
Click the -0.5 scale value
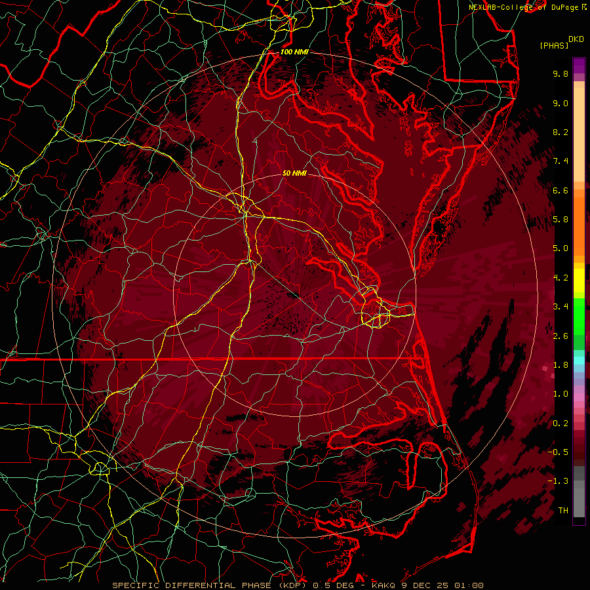point(558,452)
